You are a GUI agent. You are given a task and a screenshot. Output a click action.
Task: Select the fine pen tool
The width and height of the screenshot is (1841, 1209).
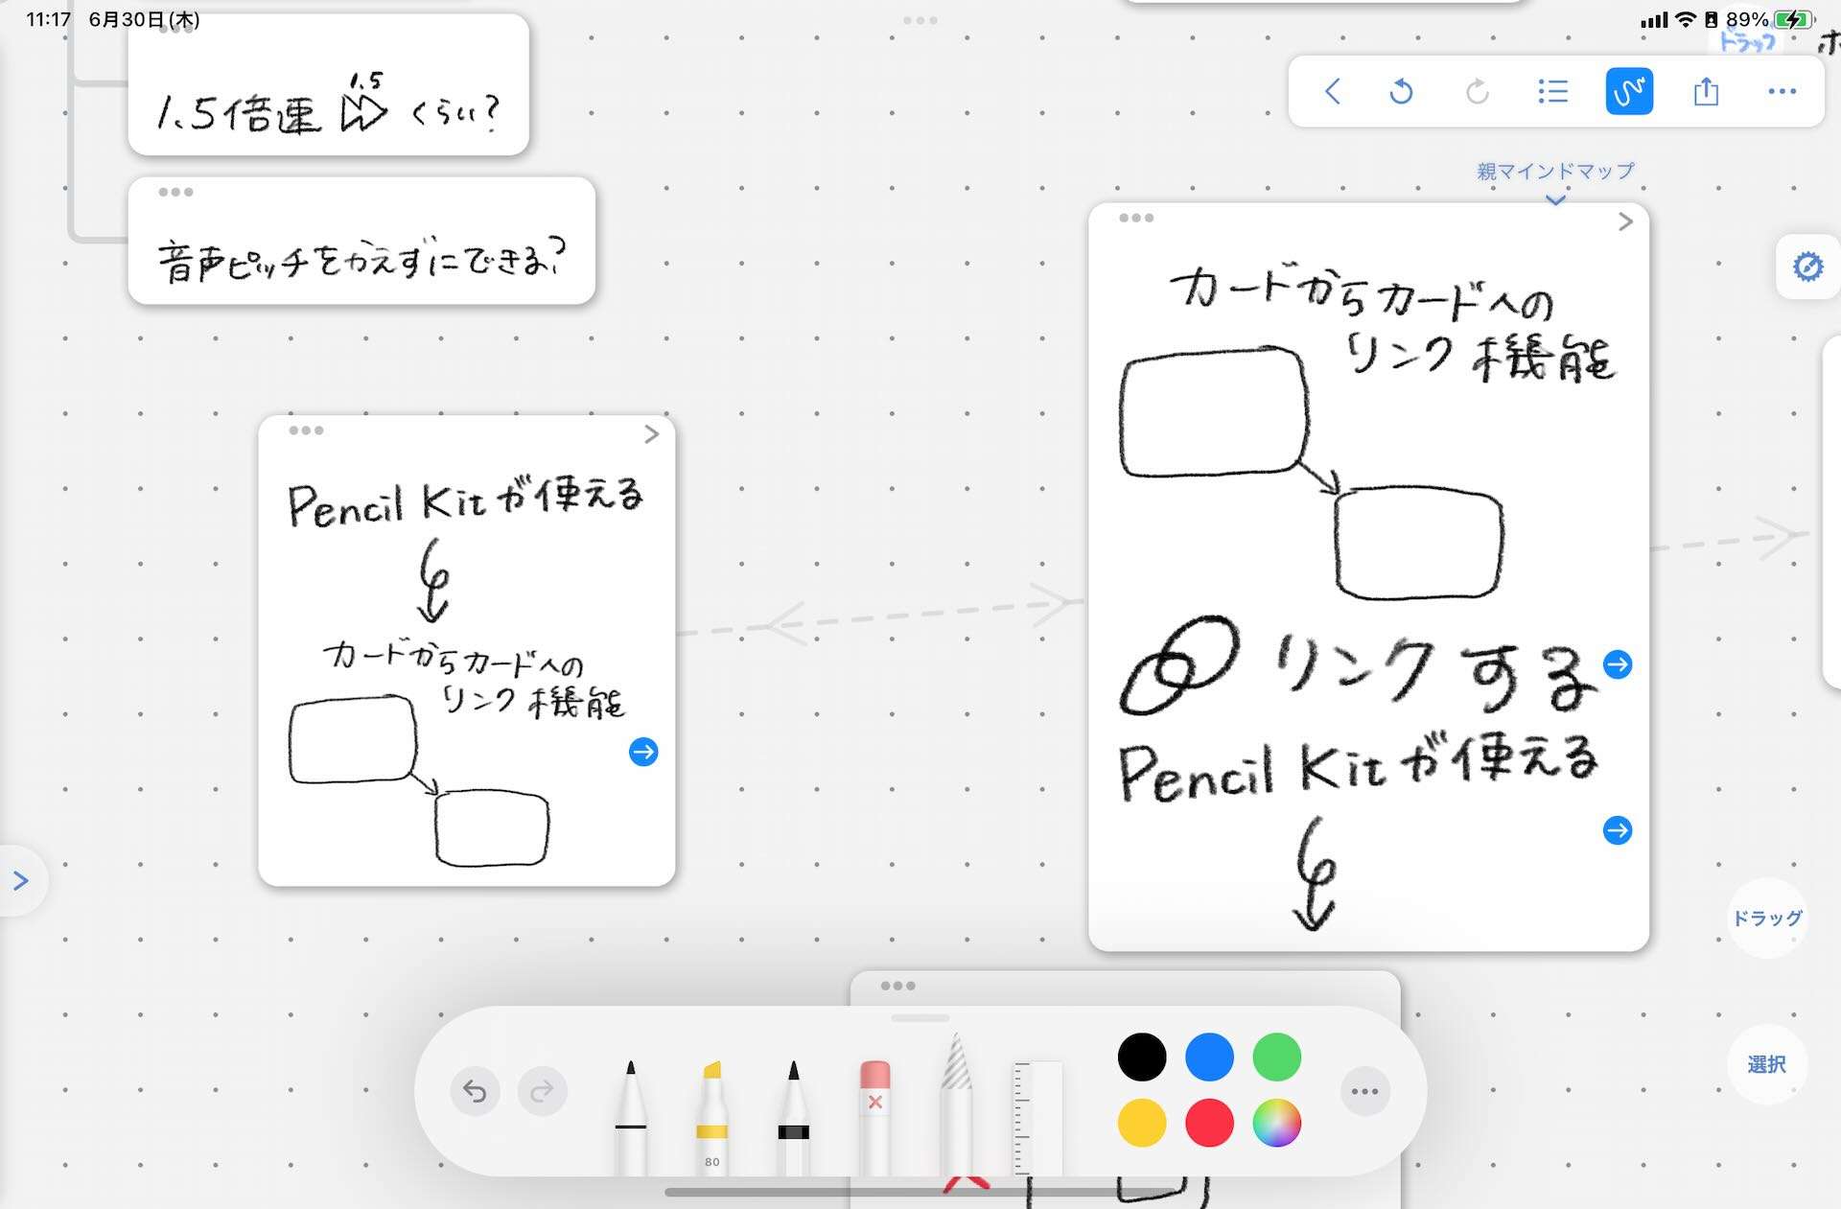click(631, 1117)
